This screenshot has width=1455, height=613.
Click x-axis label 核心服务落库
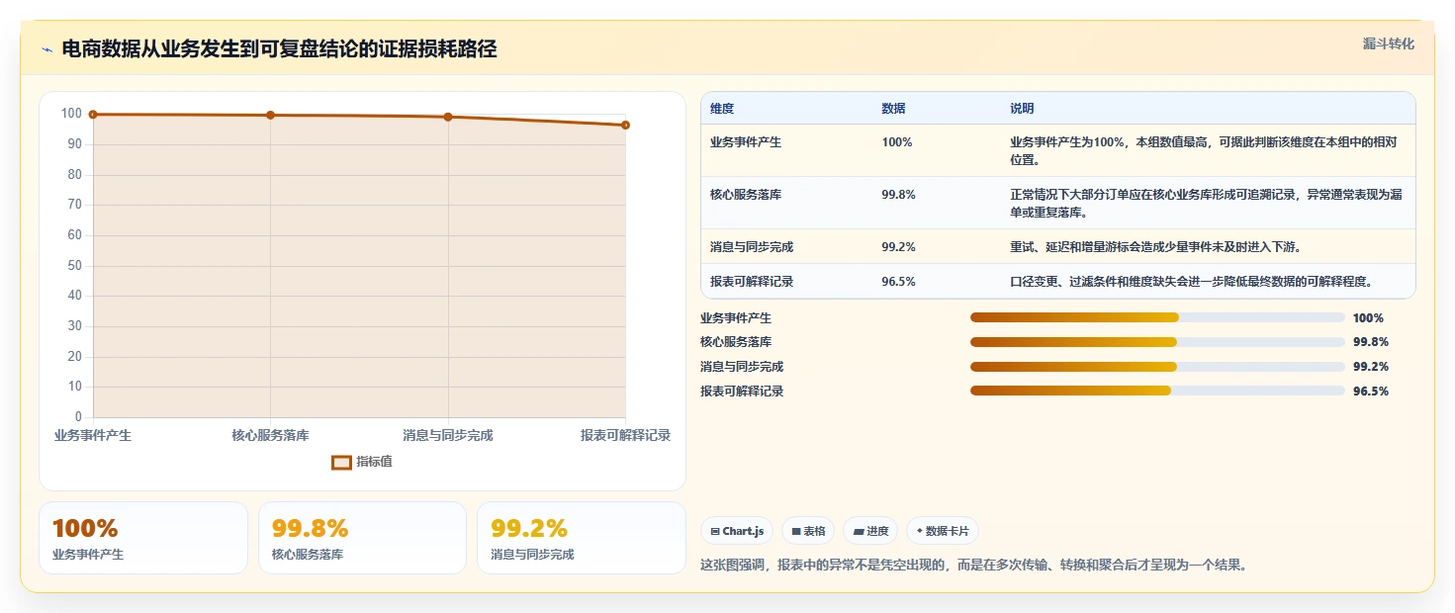270,435
